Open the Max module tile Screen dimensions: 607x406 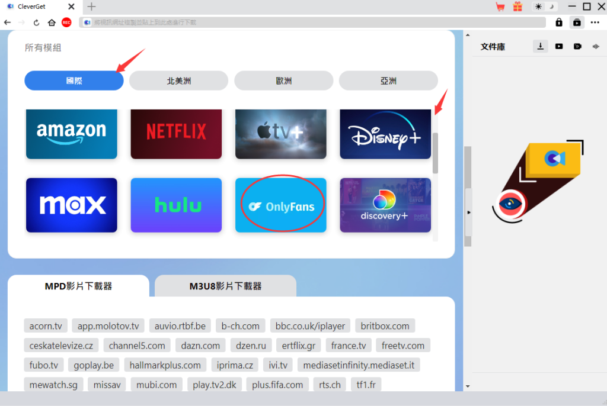tap(72, 205)
